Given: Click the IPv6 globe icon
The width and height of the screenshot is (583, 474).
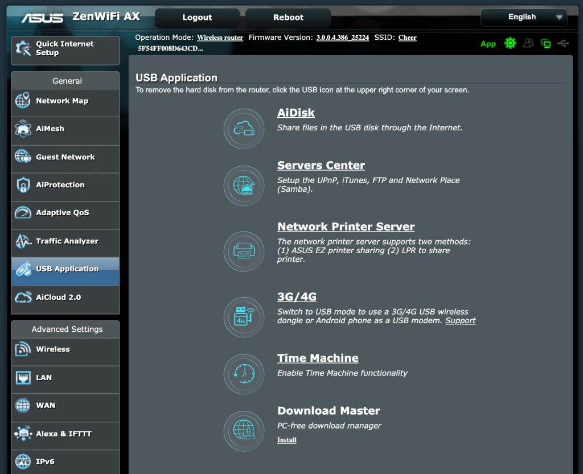Looking at the screenshot, I should pyautogui.click(x=23, y=461).
